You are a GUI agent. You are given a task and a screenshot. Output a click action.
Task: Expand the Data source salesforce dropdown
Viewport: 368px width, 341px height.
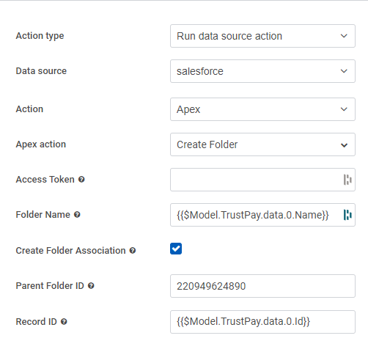coord(262,71)
